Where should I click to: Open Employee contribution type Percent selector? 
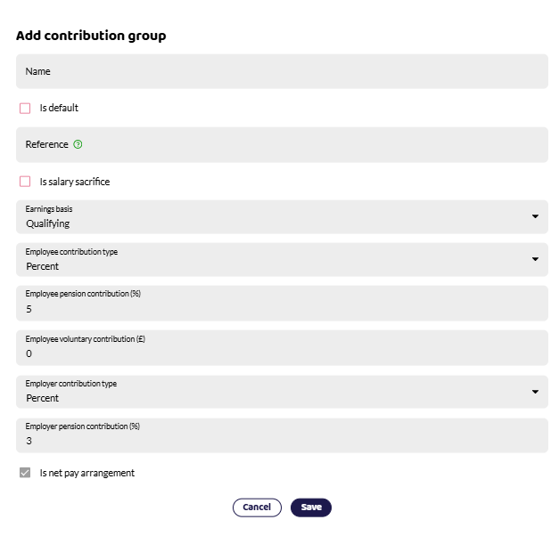click(282, 260)
